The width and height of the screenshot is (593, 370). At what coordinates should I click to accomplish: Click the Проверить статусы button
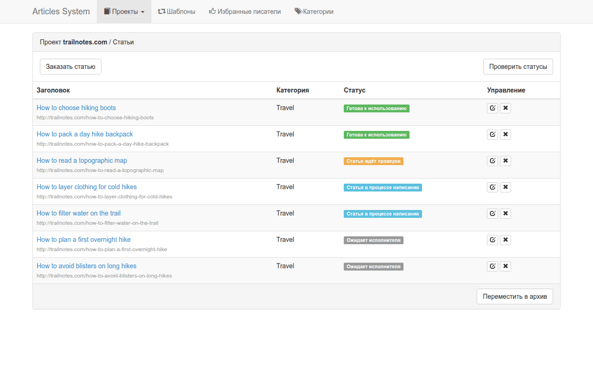click(x=518, y=67)
